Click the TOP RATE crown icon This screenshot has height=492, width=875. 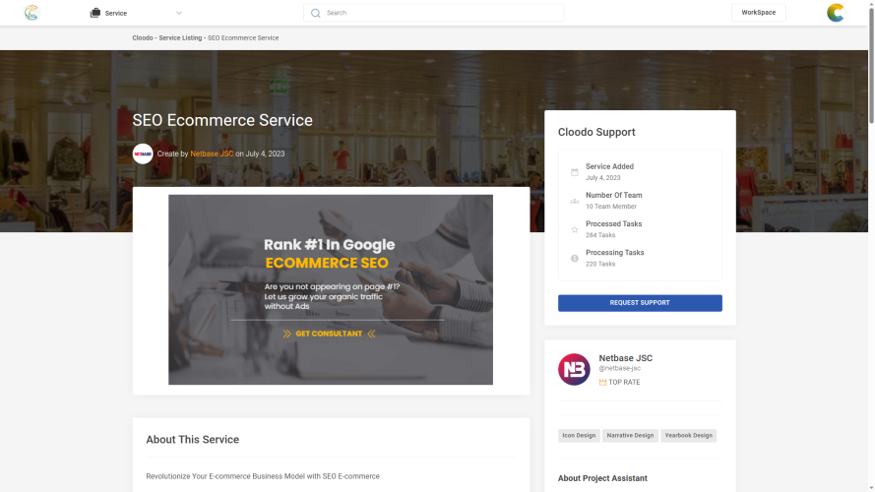pyautogui.click(x=602, y=382)
